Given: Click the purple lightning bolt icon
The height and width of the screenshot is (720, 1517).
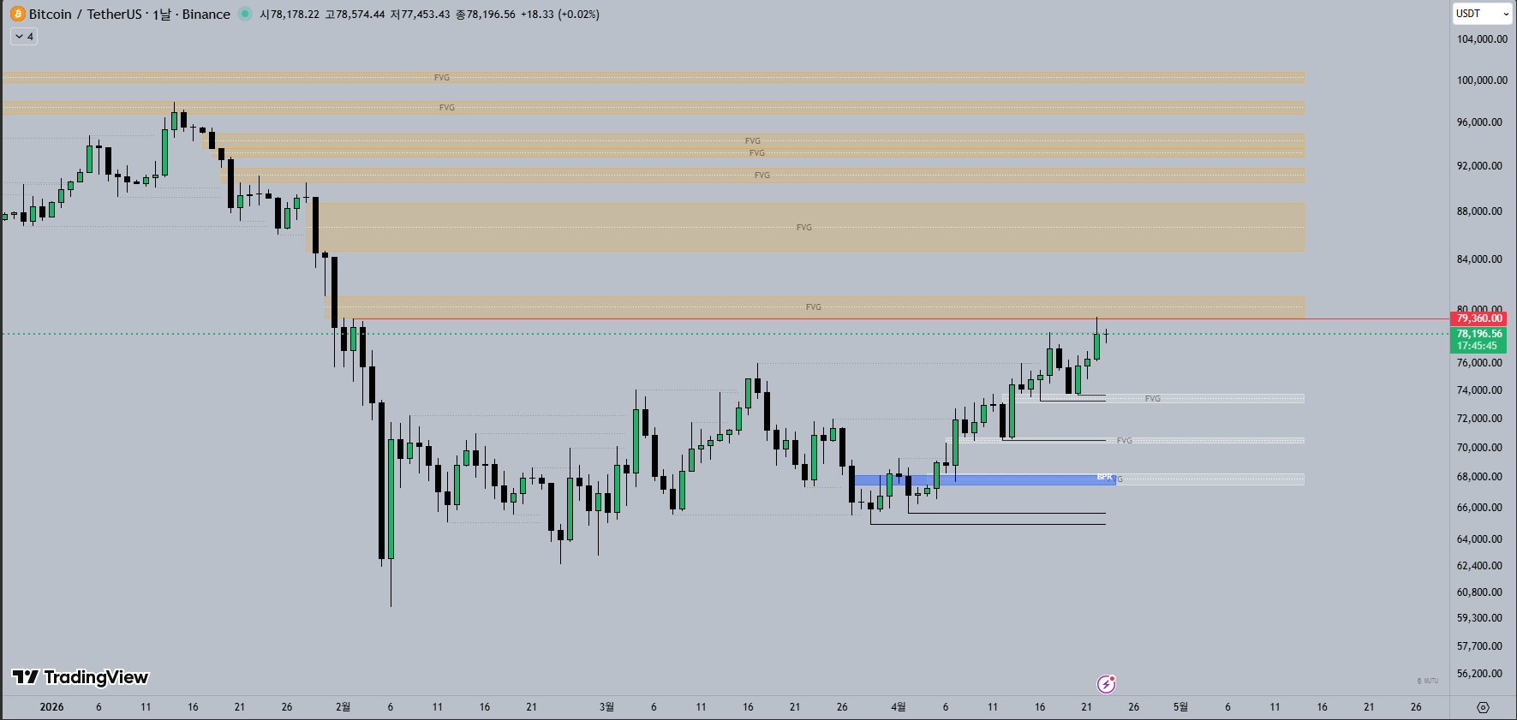Looking at the screenshot, I should pyautogui.click(x=1107, y=683).
